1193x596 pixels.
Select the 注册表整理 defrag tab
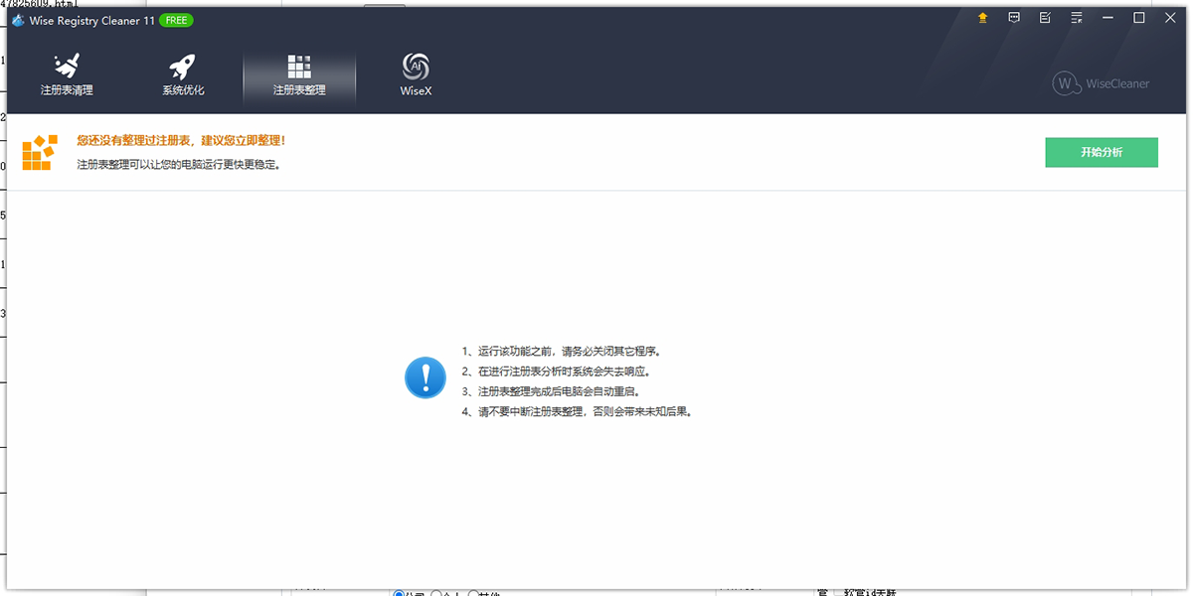pos(299,90)
